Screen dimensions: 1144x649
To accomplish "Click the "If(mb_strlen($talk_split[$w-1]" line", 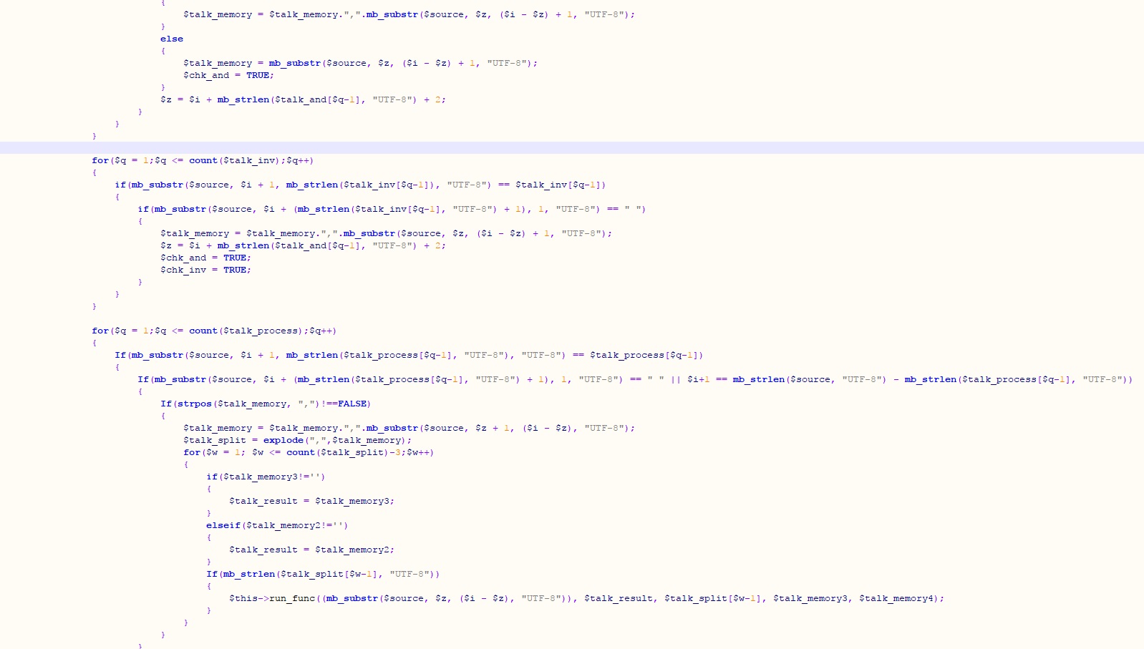I will (323, 574).
